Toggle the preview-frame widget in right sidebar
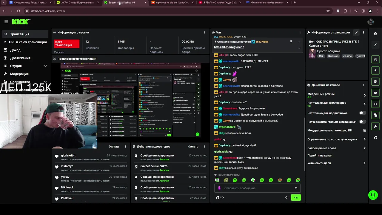The width and height of the screenshot is (382, 215). click(x=375, y=59)
